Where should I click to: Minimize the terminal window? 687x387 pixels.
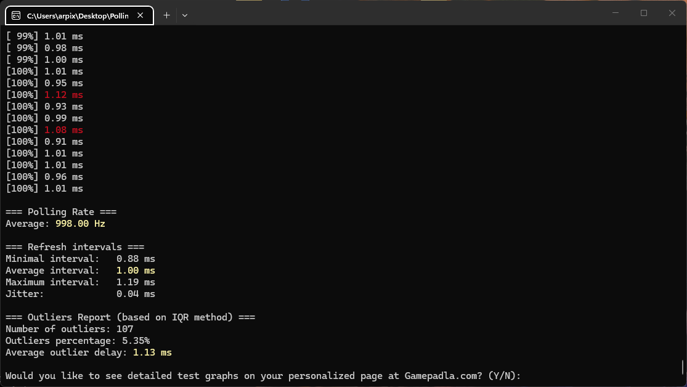coord(615,13)
